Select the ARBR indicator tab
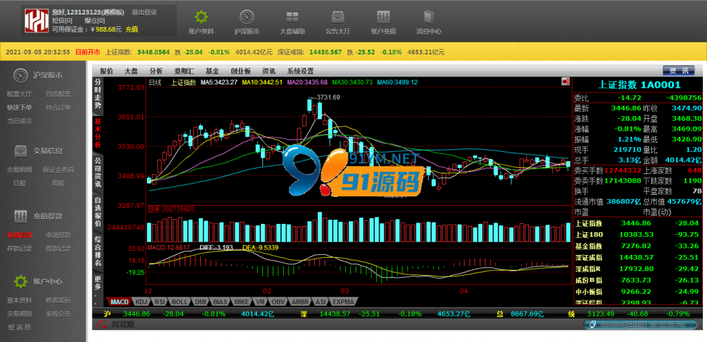 (x=300, y=301)
